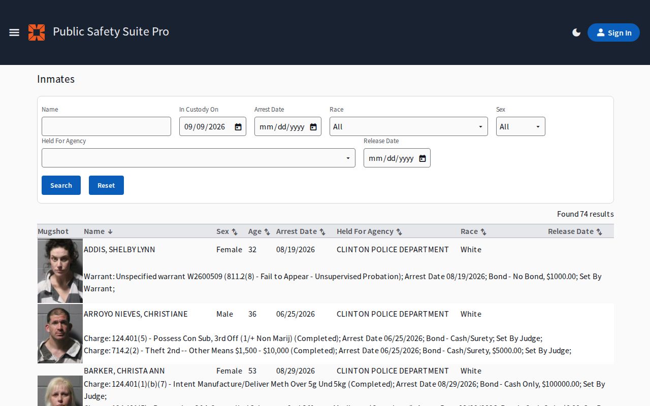Sort by Age column header
This screenshot has width=650, height=406.
coord(259,231)
